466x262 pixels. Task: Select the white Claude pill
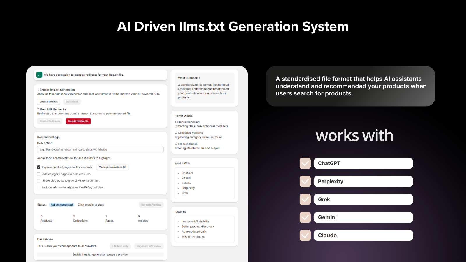363,236
